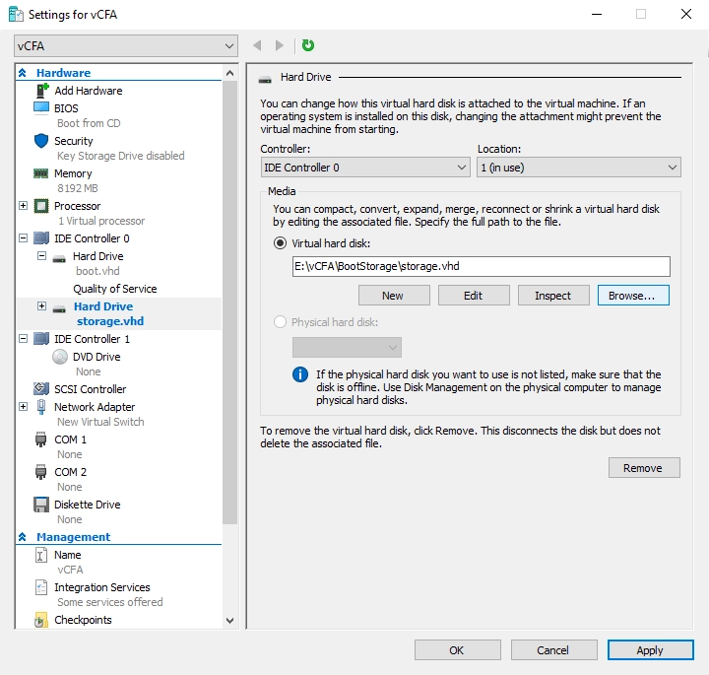This screenshot has width=709, height=675.
Task: Click the Cancel button
Action: pyautogui.click(x=553, y=650)
